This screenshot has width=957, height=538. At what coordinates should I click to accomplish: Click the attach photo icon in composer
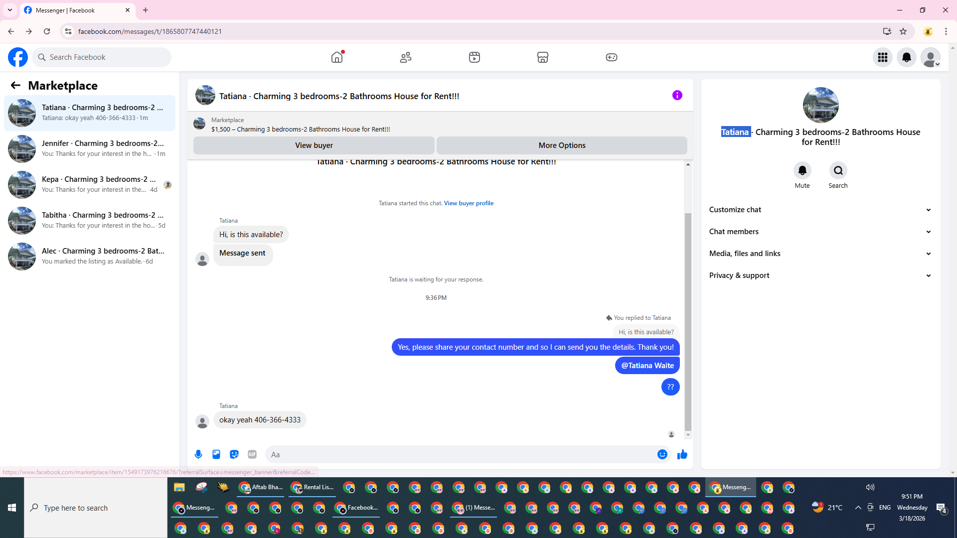coord(216,454)
